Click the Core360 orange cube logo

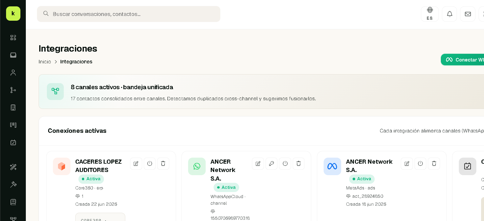coord(62,166)
